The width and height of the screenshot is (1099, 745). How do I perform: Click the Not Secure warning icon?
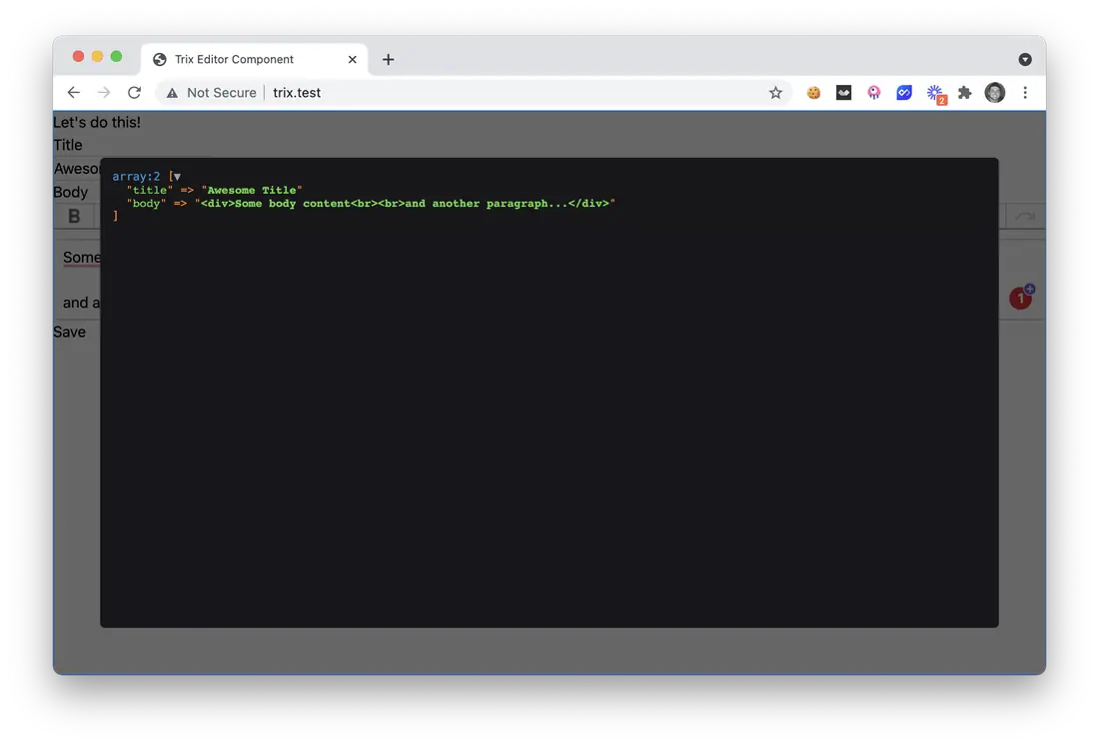172,93
